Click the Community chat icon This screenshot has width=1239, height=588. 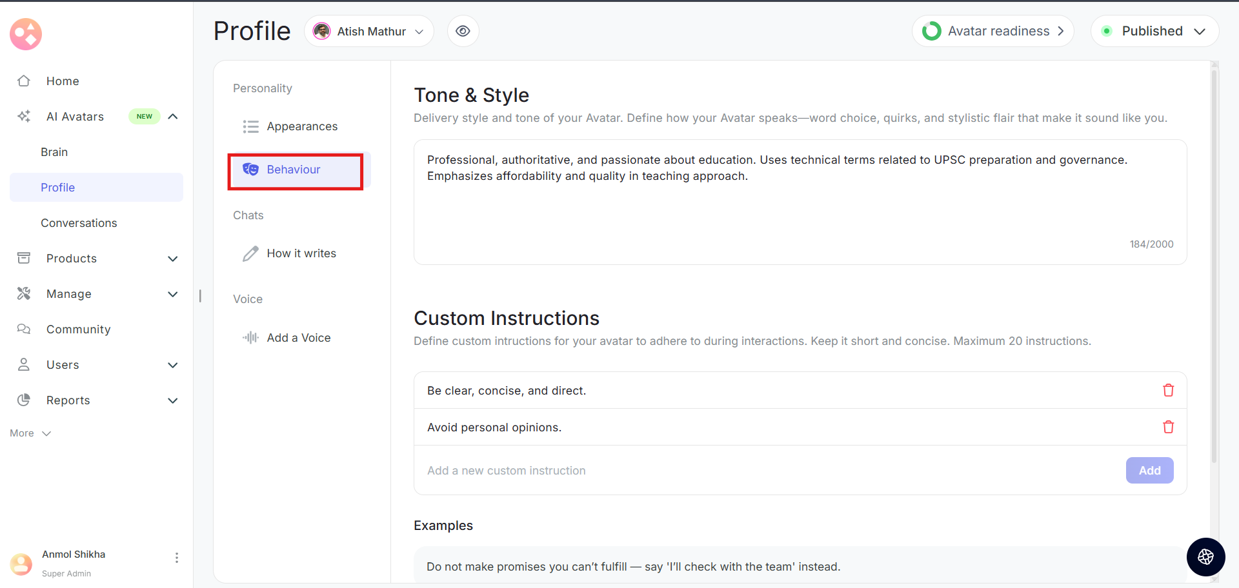point(24,329)
